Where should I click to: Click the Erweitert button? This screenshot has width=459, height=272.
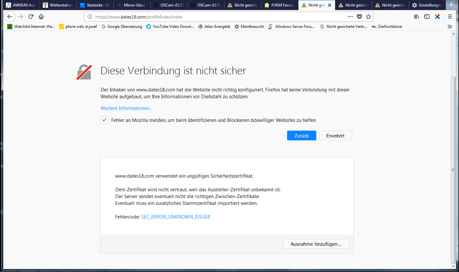[x=335, y=136]
